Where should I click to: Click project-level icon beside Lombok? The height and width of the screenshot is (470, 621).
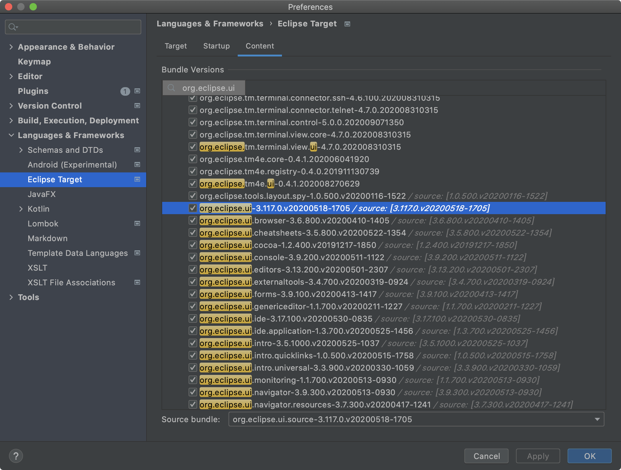pyautogui.click(x=137, y=223)
